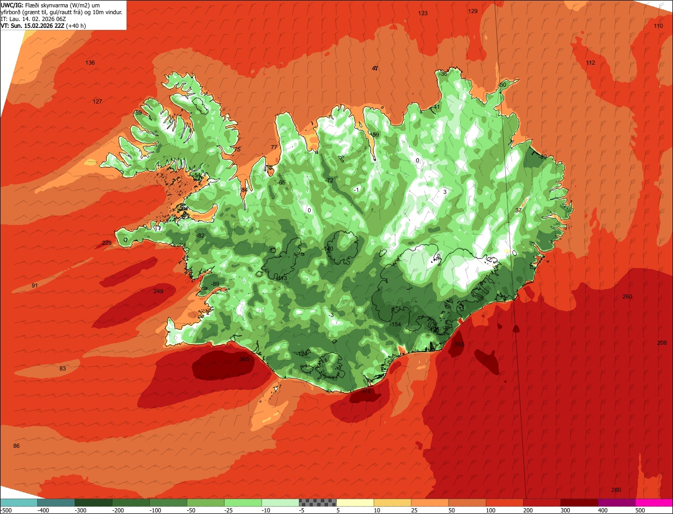
Task: Click the '112' value in the northeast sea
Action: pyautogui.click(x=590, y=63)
